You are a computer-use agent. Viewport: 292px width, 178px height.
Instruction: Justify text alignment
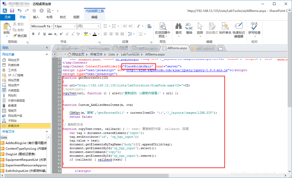pyautogui.click(x=122, y=34)
